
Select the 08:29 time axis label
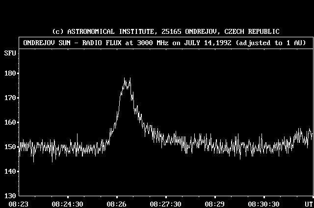pyautogui.click(x=215, y=204)
